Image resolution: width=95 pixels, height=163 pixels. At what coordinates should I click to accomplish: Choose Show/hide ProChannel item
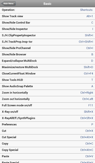click(x=47, y=48)
